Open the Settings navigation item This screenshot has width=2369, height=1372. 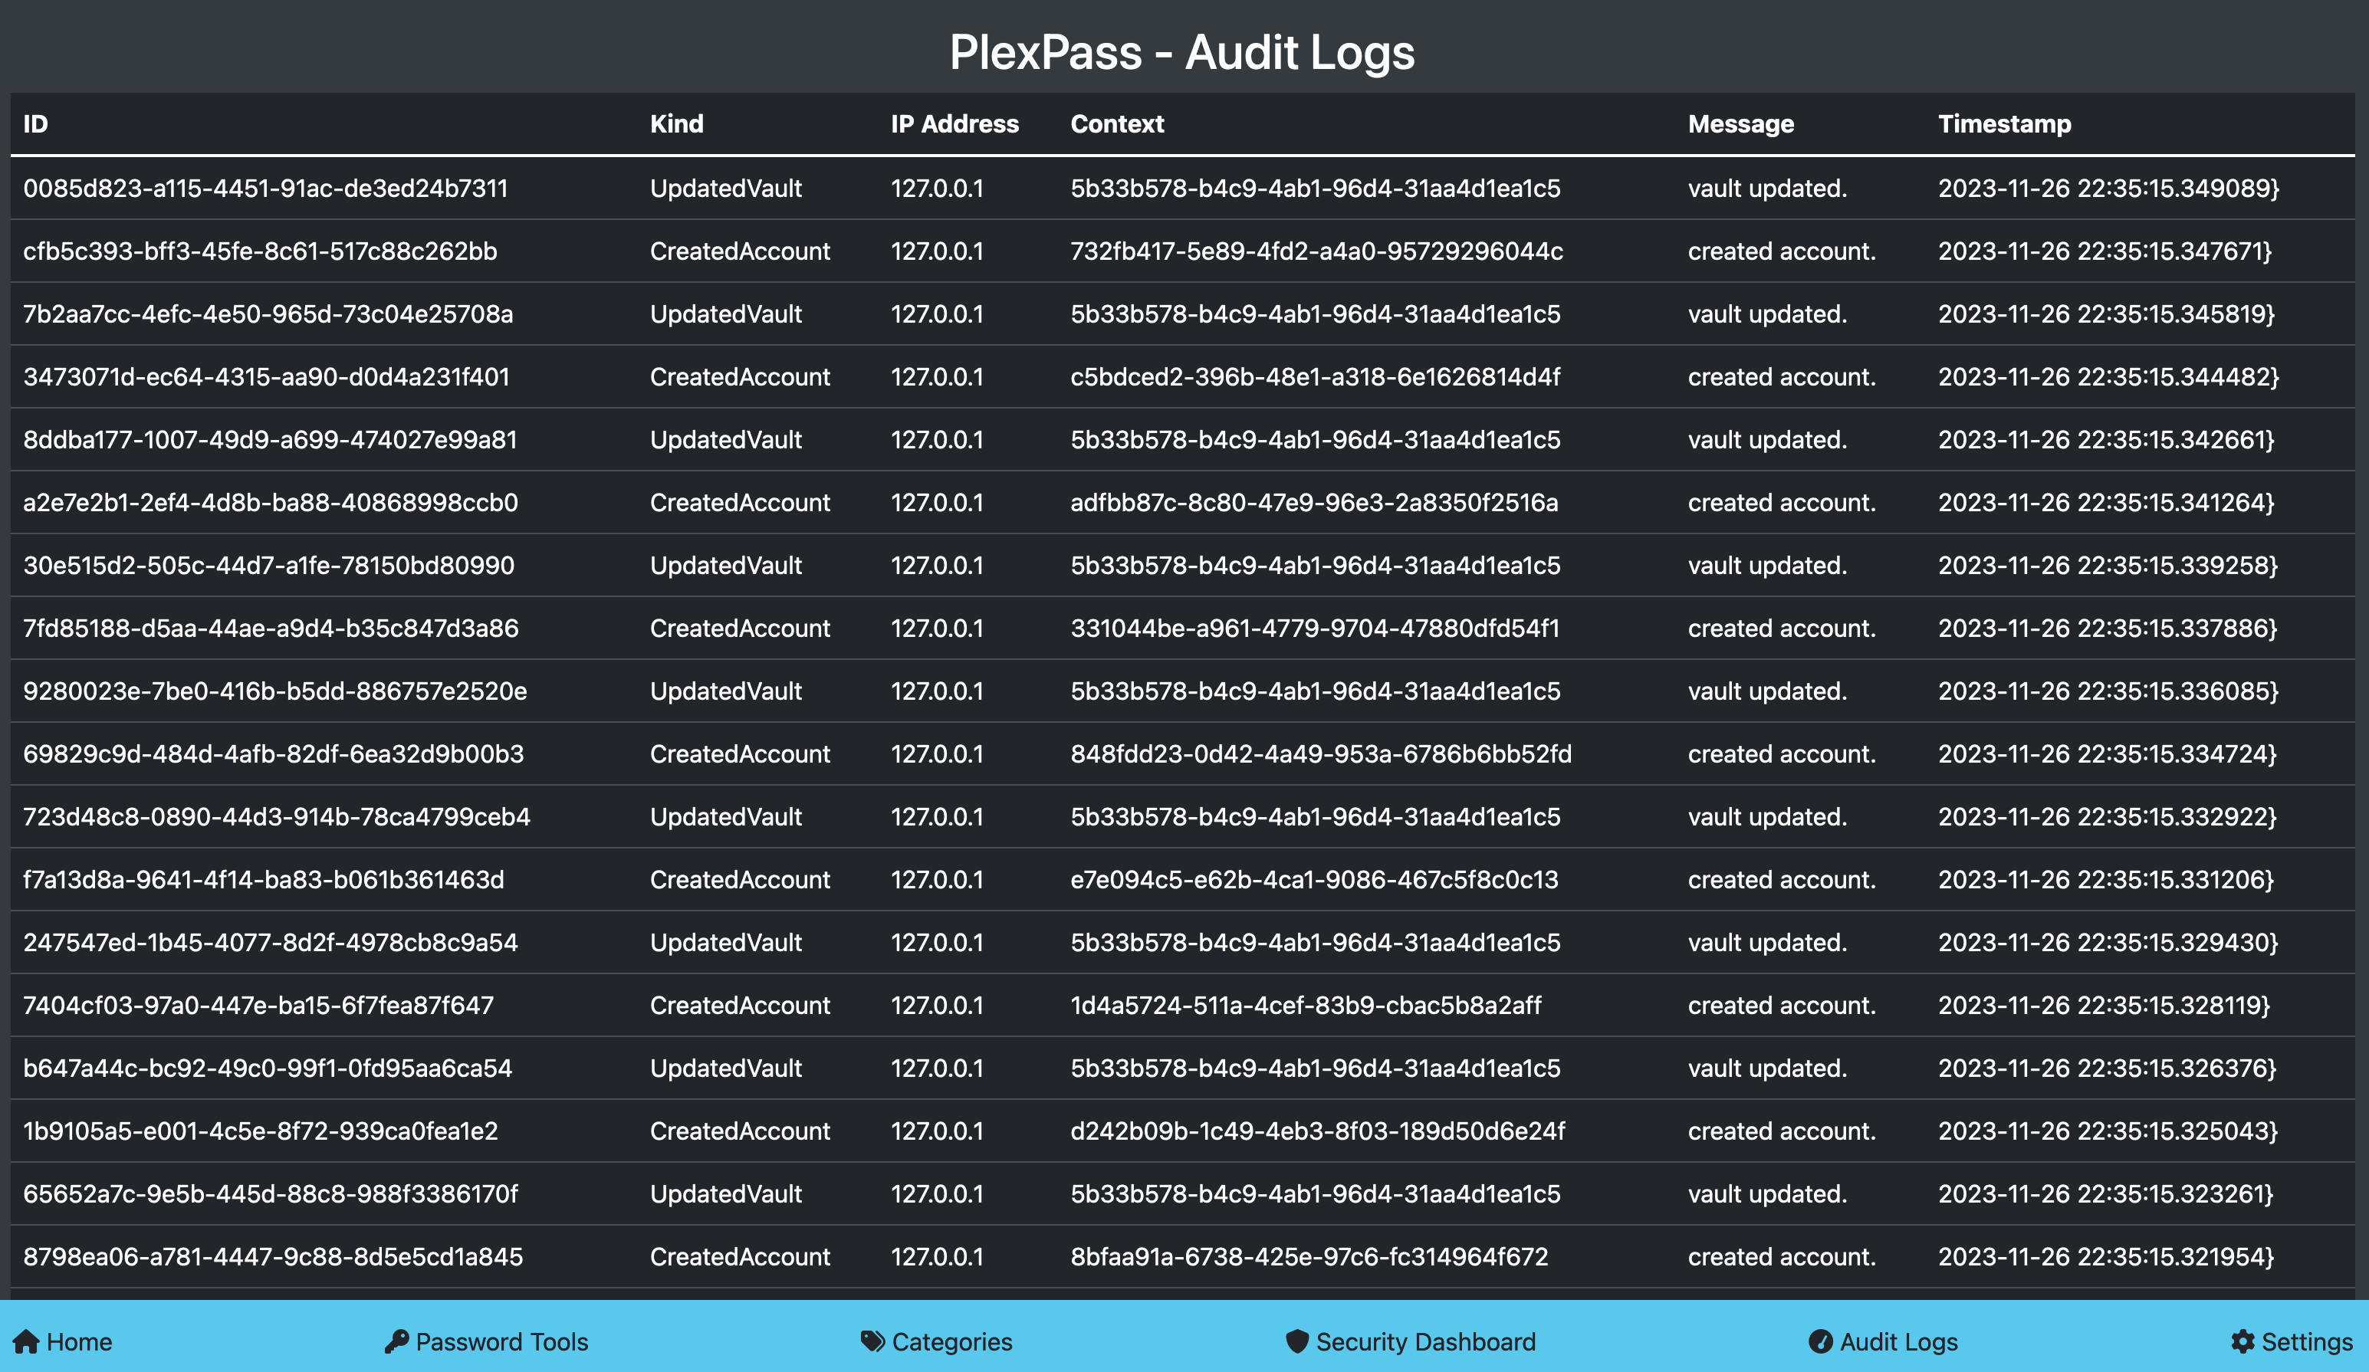[x=2306, y=1342]
